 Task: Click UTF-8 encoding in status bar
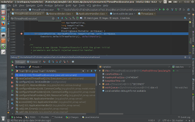pyautogui.click(x=166, y=120)
